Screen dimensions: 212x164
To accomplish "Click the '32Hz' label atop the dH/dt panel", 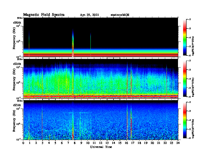I will (x=20, y=18).
